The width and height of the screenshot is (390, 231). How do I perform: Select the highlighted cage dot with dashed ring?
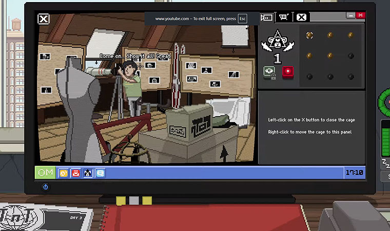pyautogui.click(x=309, y=35)
